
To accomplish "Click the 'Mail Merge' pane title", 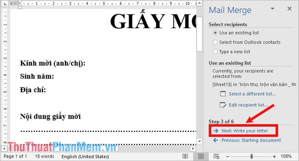I will pos(230,10).
